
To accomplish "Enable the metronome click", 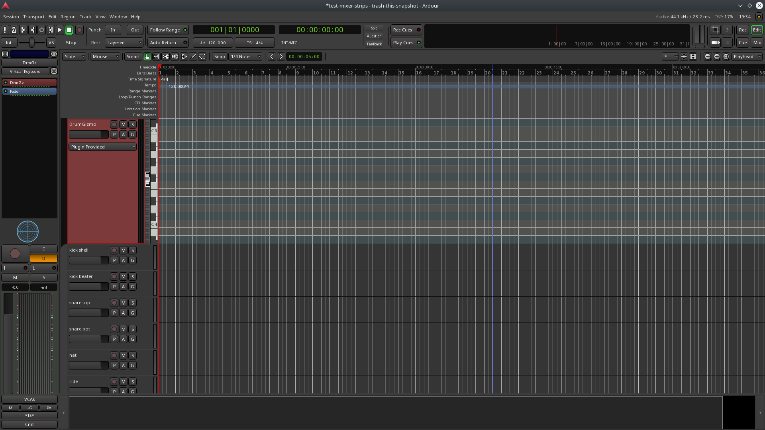I will (x=14, y=30).
